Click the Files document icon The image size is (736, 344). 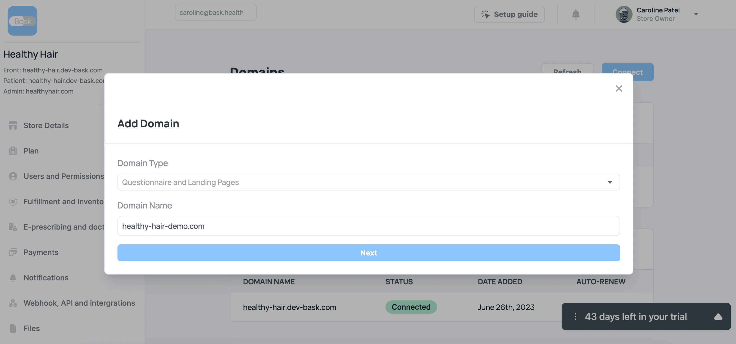[13, 328]
